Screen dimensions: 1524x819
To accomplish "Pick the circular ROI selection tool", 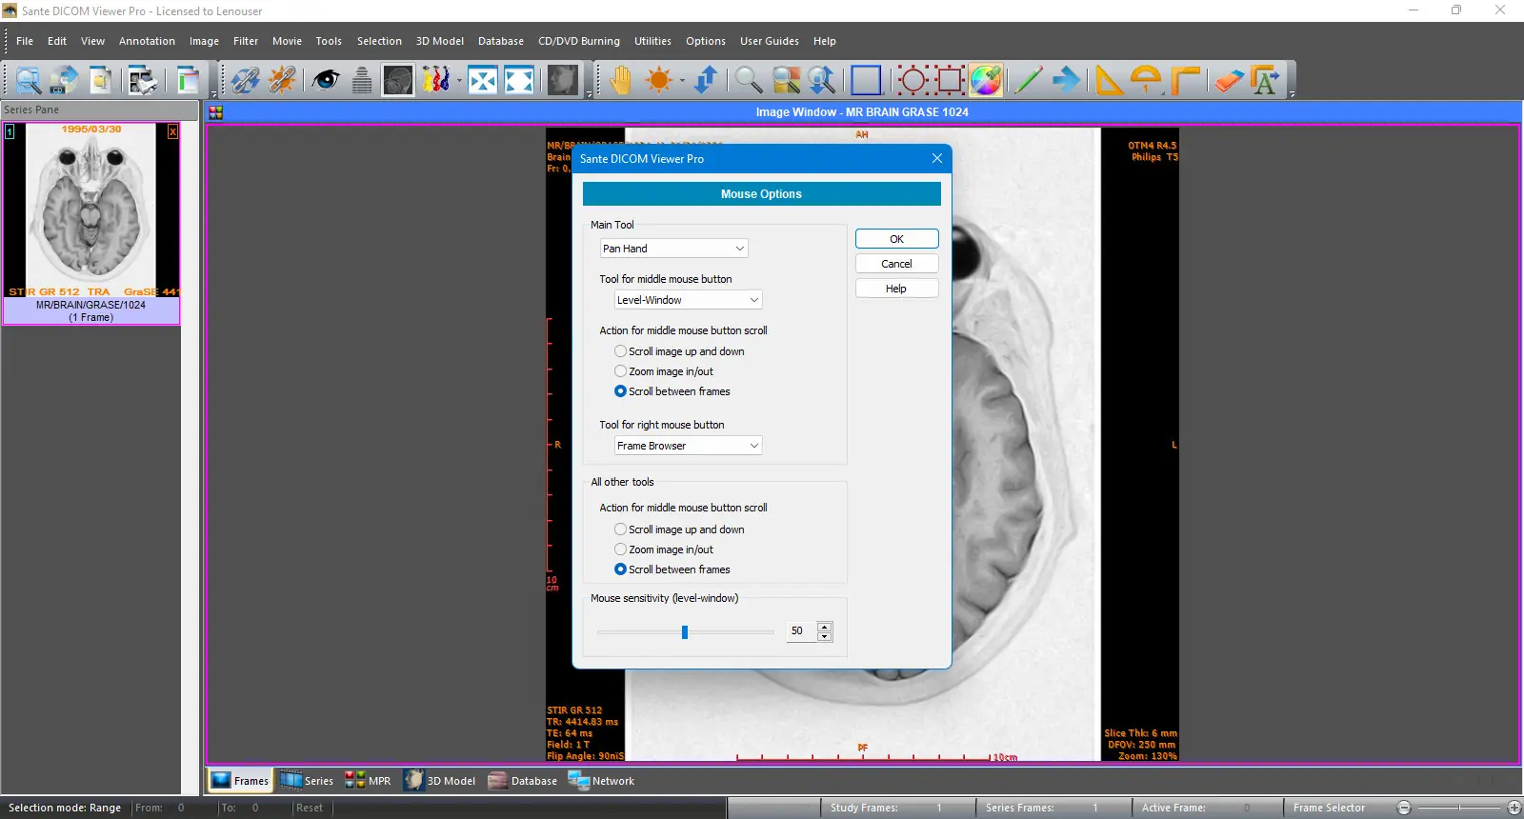I will [912, 80].
